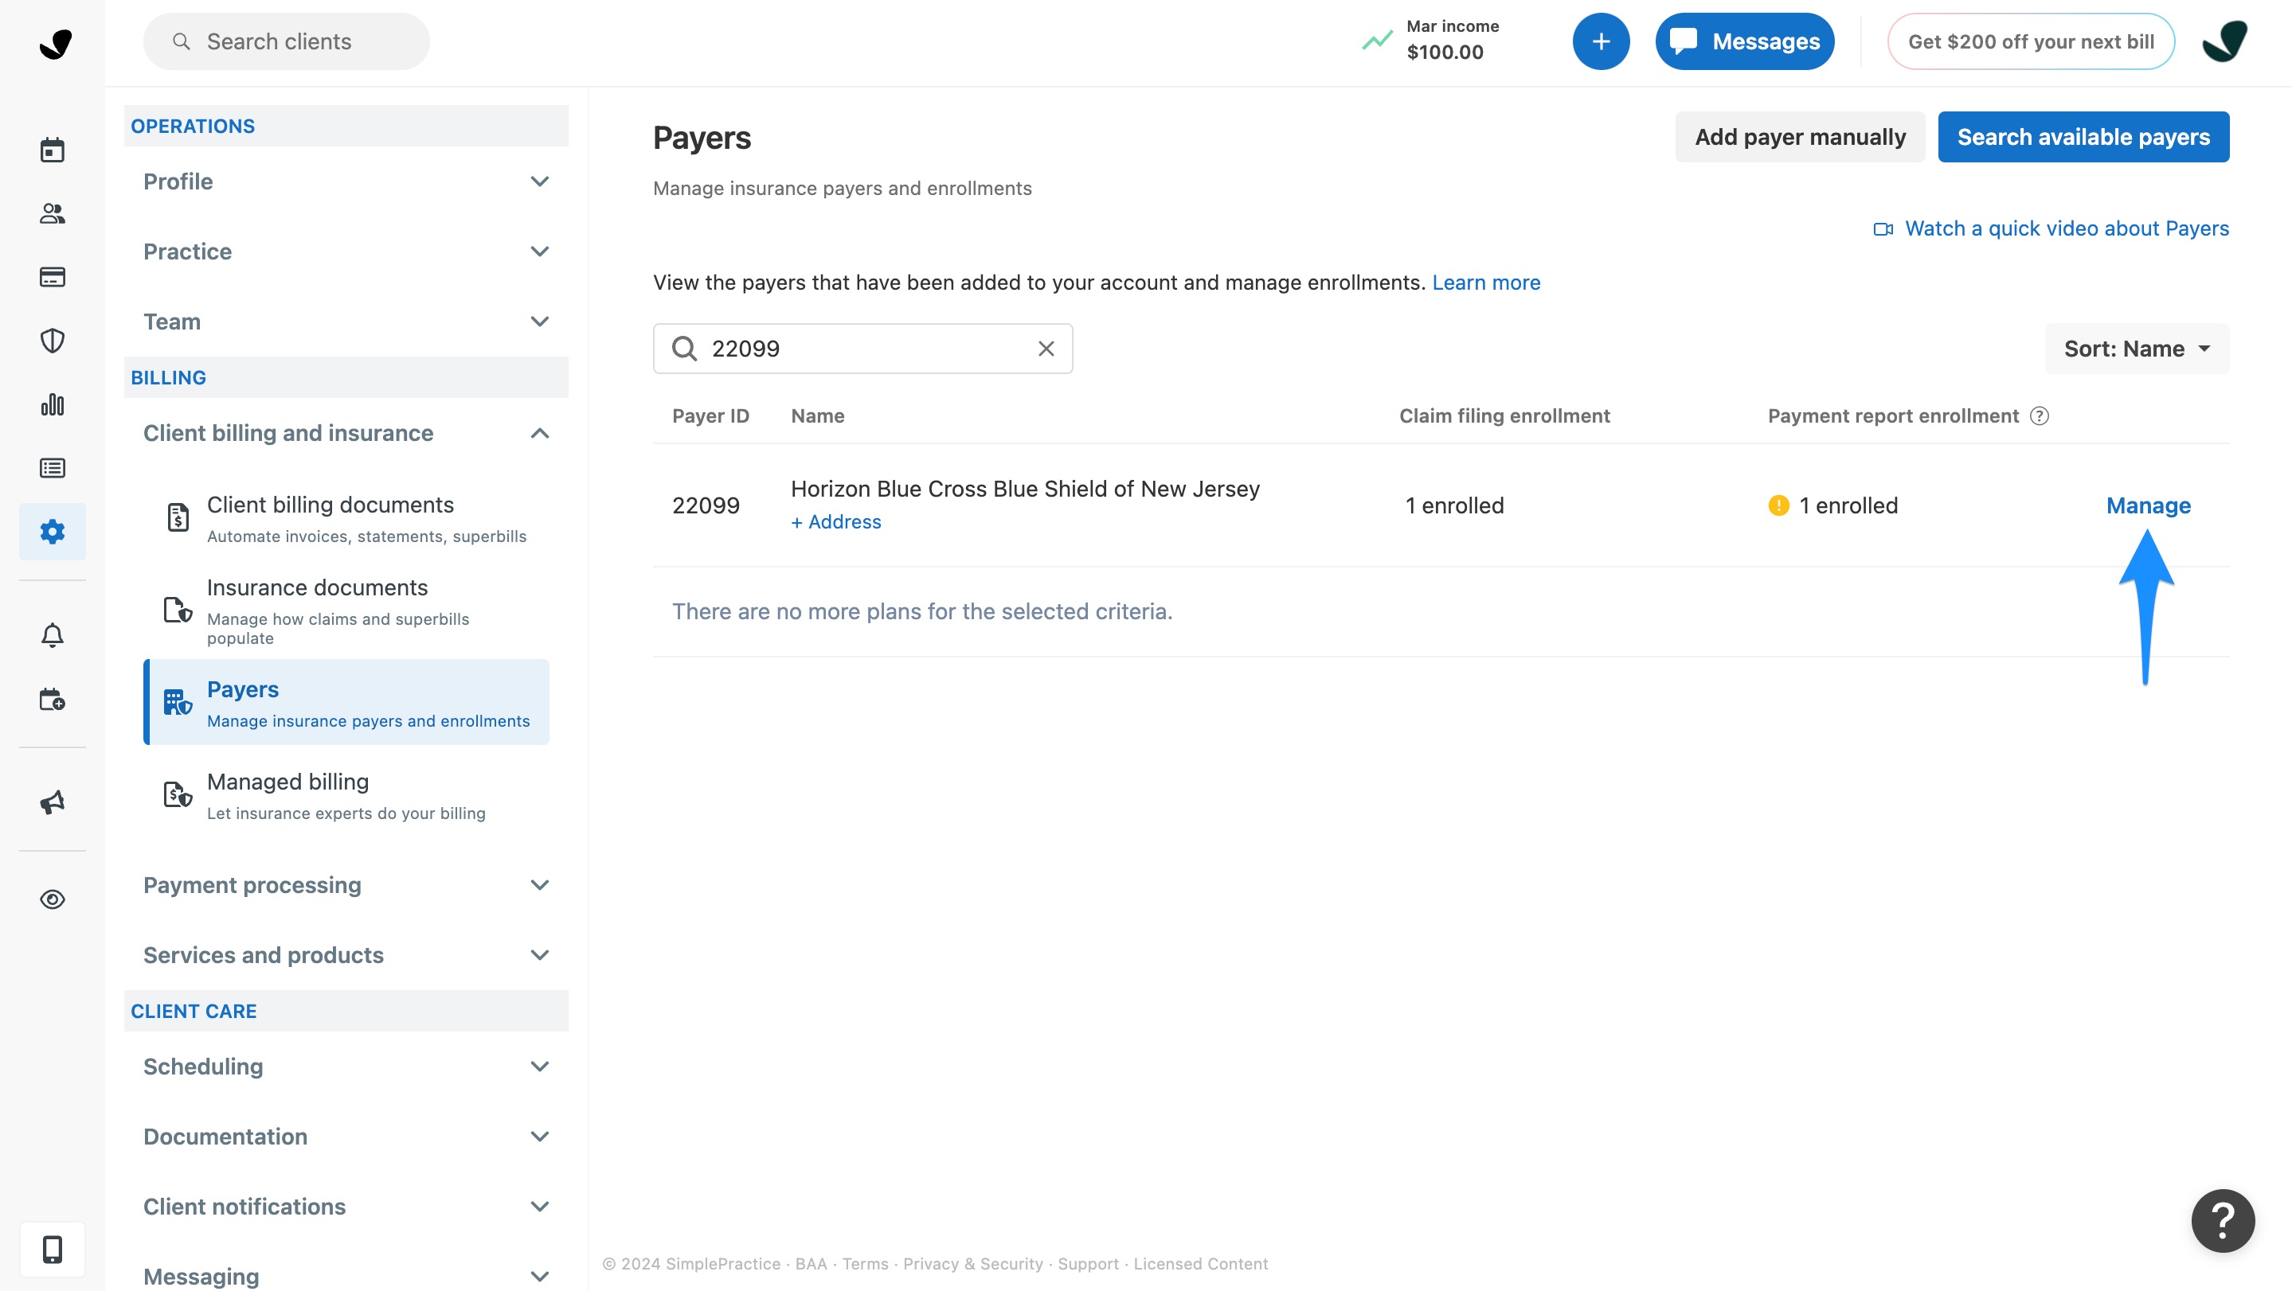Select the Clients people icon

click(x=52, y=213)
